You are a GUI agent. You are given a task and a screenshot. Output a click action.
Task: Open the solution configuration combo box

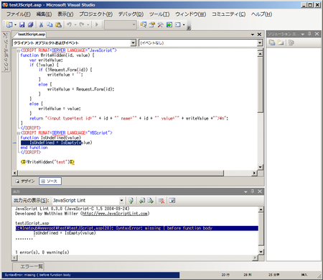click(x=120, y=24)
